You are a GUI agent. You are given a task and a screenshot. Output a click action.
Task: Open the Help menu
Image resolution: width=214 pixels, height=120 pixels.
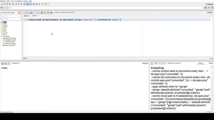click(30, 1)
